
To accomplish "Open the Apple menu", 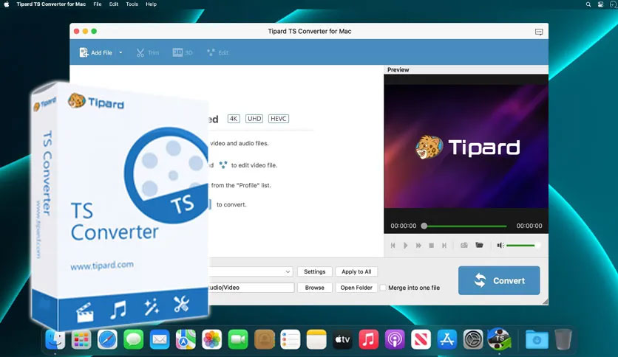I will pyautogui.click(x=7, y=4).
